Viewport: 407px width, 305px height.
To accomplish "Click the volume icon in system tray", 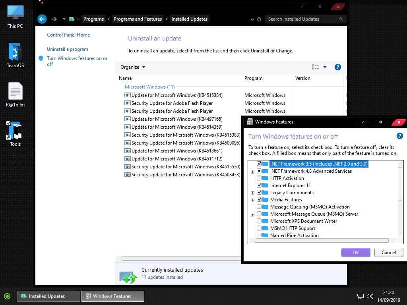I will [370, 296].
